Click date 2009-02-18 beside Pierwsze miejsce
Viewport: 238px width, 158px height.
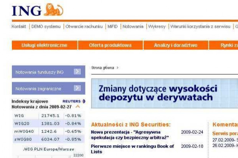click(x=192, y=146)
